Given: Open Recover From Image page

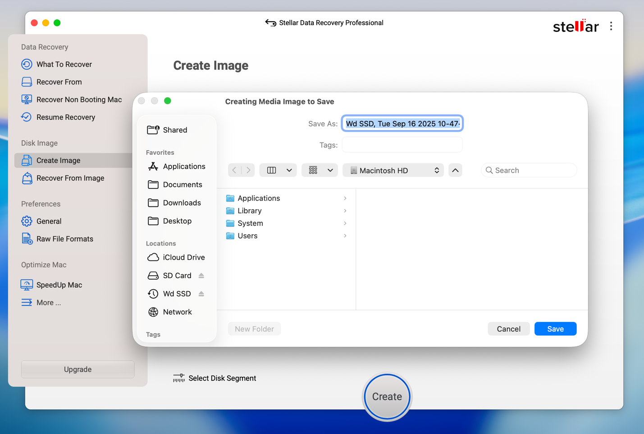Looking at the screenshot, I should point(70,178).
